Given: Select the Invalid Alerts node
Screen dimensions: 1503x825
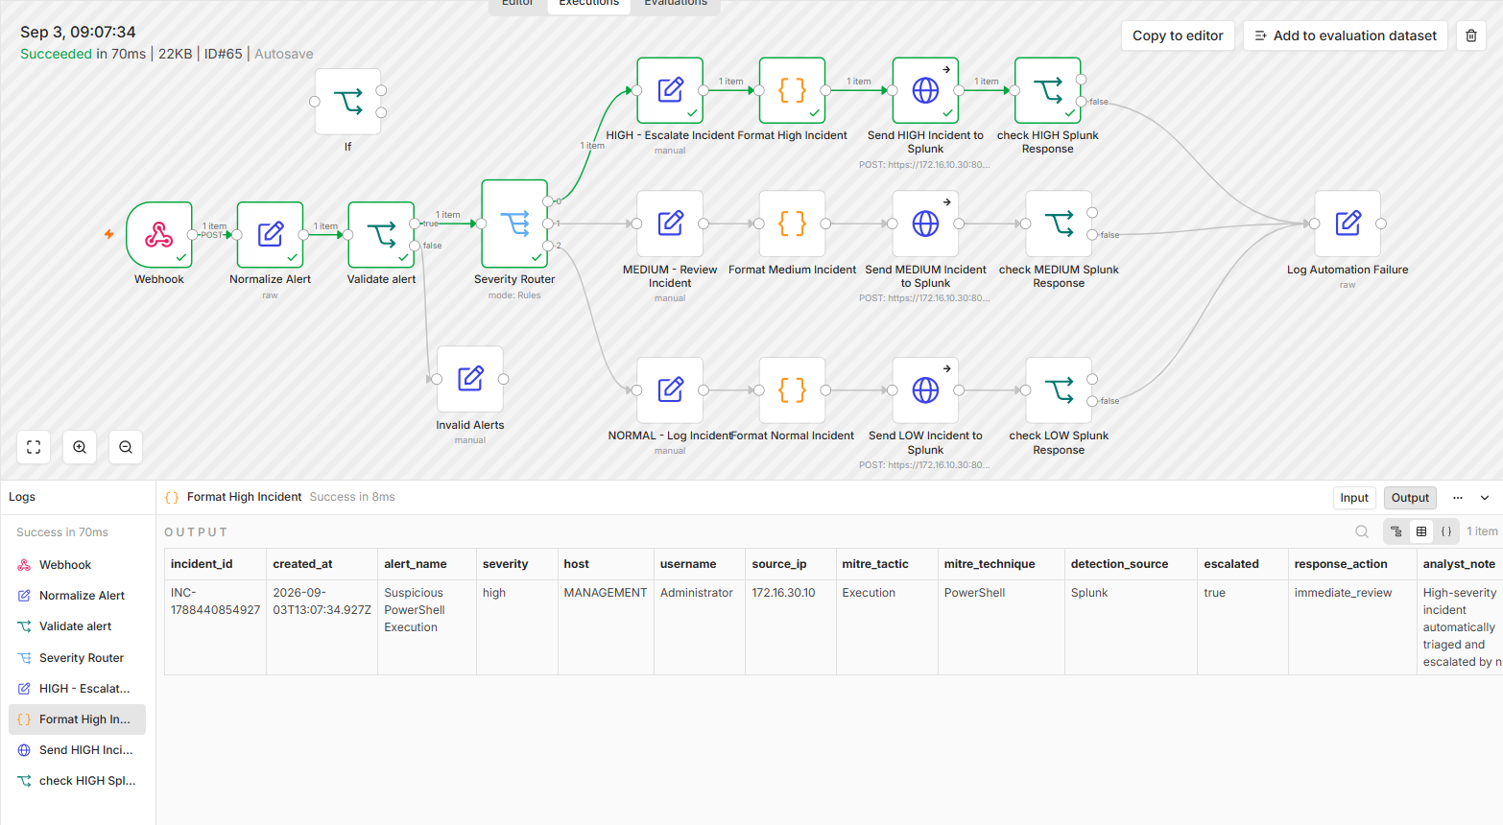Looking at the screenshot, I should click(x=470, y=379).
